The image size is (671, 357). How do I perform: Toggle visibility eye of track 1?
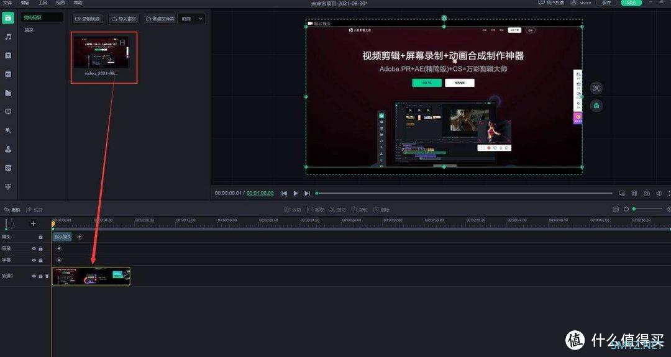pos(34,276)
